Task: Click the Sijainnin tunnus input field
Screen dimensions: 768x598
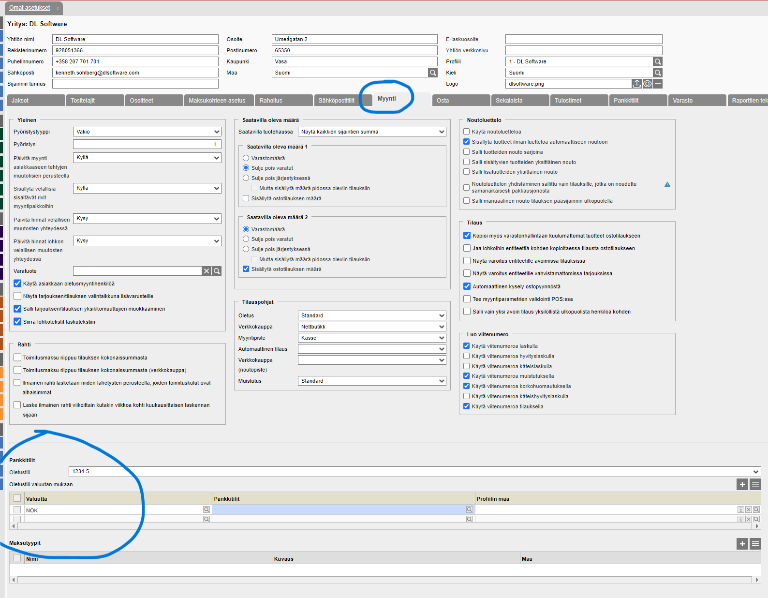Action: (135, 84)
